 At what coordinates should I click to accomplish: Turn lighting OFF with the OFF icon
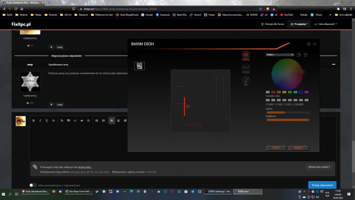[x=246, y=80]
